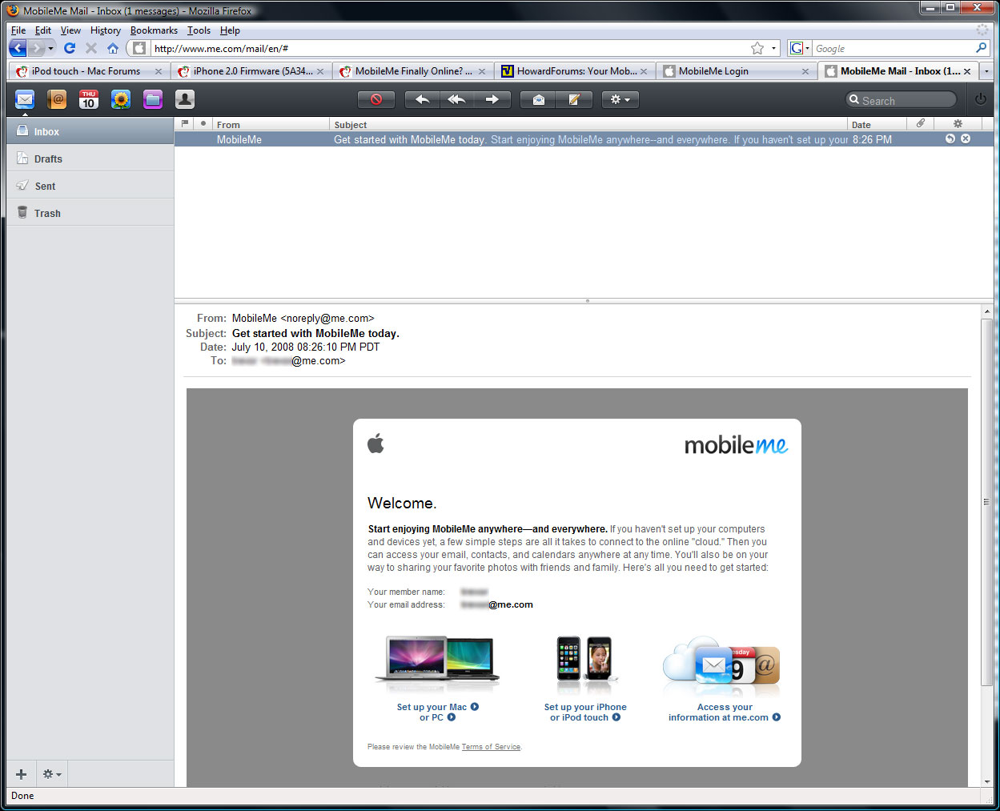Click the Get Mail envelope button
Screen dimensions: 1000x811
[x=539, y=99]
